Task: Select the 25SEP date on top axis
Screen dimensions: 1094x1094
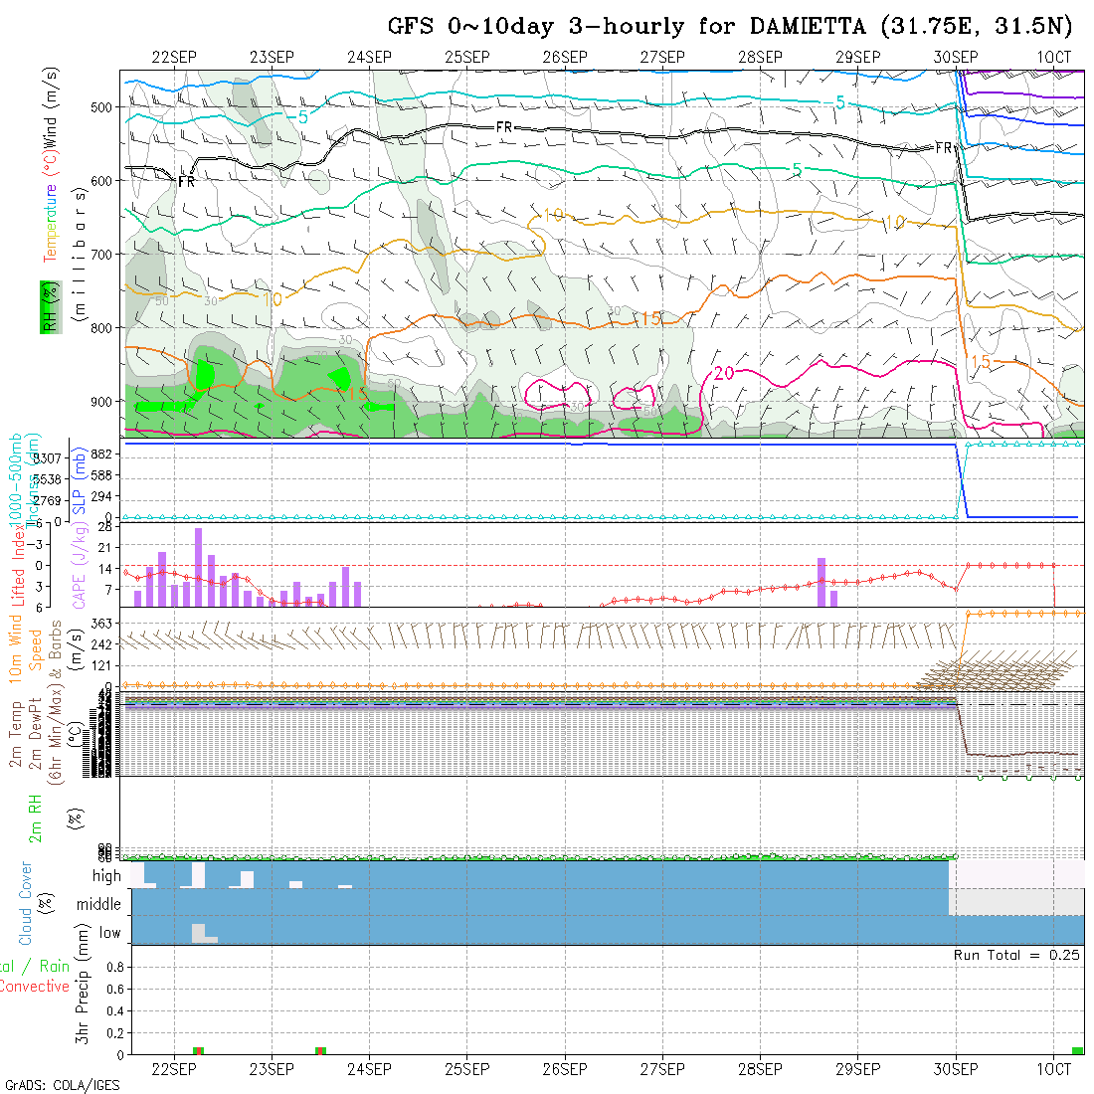Action: point(466,58)
